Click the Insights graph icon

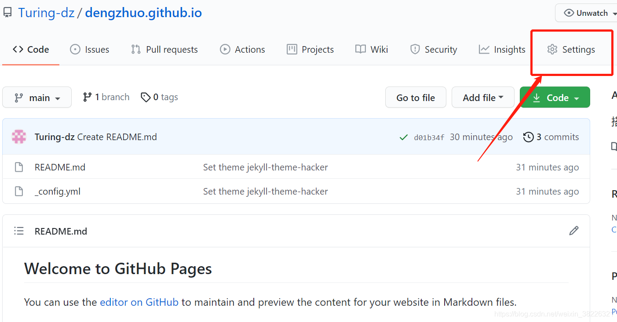pyautogui.click(x=484, y=50)
